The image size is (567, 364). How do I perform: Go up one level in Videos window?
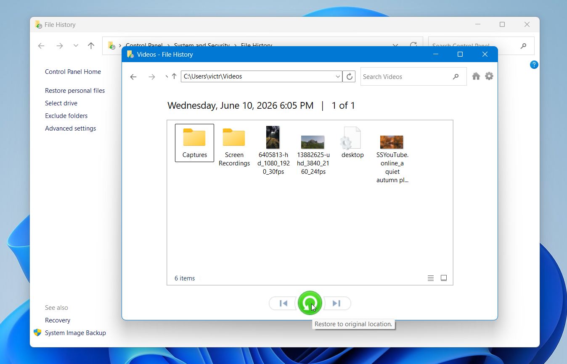tap(174, 76)
